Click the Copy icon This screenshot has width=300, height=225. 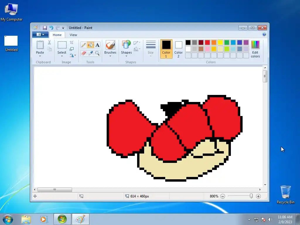49,49
